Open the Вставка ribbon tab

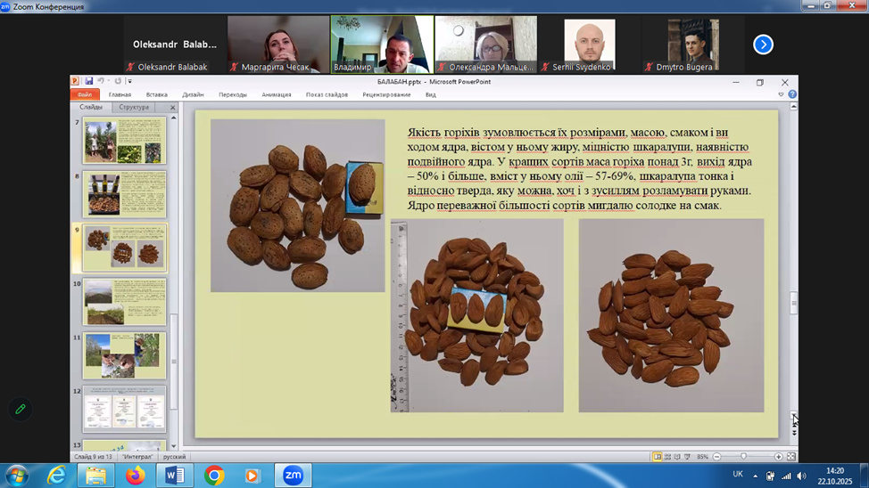point(156,94)
